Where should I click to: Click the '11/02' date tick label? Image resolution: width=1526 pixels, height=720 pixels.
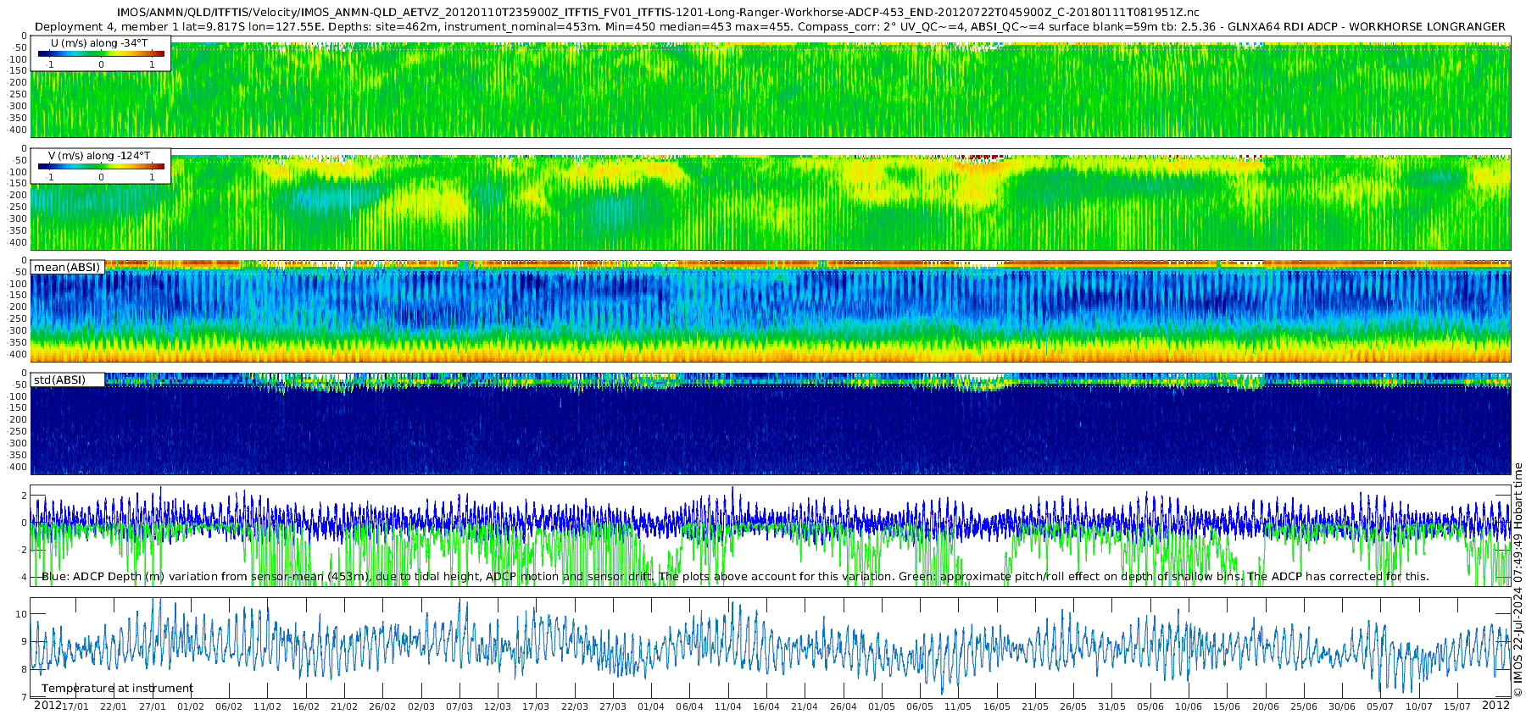click(x=268, y=706)
